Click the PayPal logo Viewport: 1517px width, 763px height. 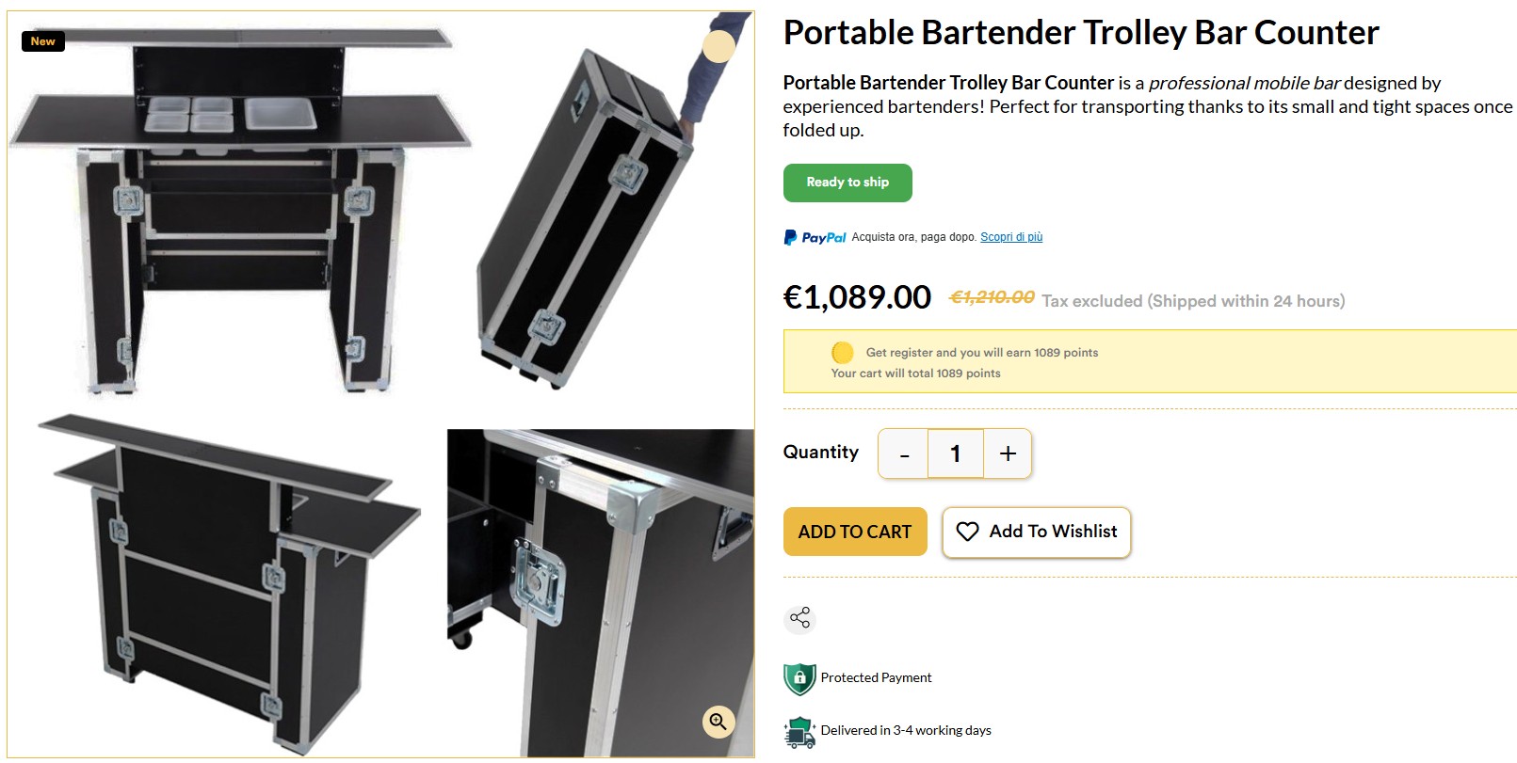coord(815,237)
